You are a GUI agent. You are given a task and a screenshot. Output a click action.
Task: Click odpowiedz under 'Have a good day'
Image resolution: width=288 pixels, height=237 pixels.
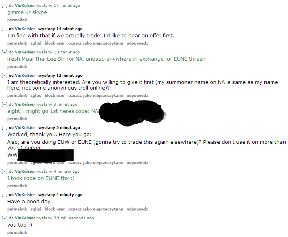137,209
